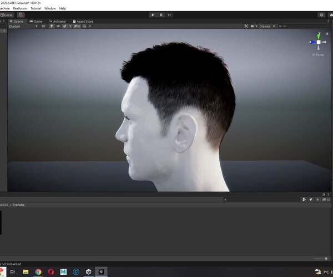
Task: Open the Cloud services icon
Action: (x=331, y=15)
